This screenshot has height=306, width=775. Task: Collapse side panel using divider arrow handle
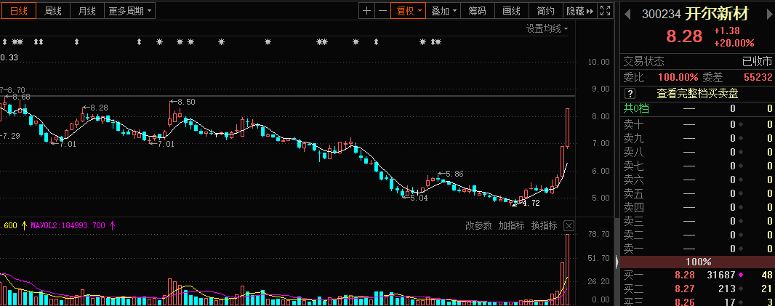click(617, 261)
